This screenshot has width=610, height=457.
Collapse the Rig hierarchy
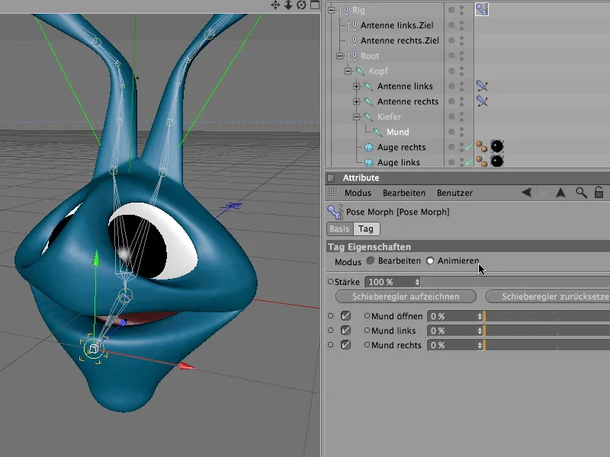332,11
